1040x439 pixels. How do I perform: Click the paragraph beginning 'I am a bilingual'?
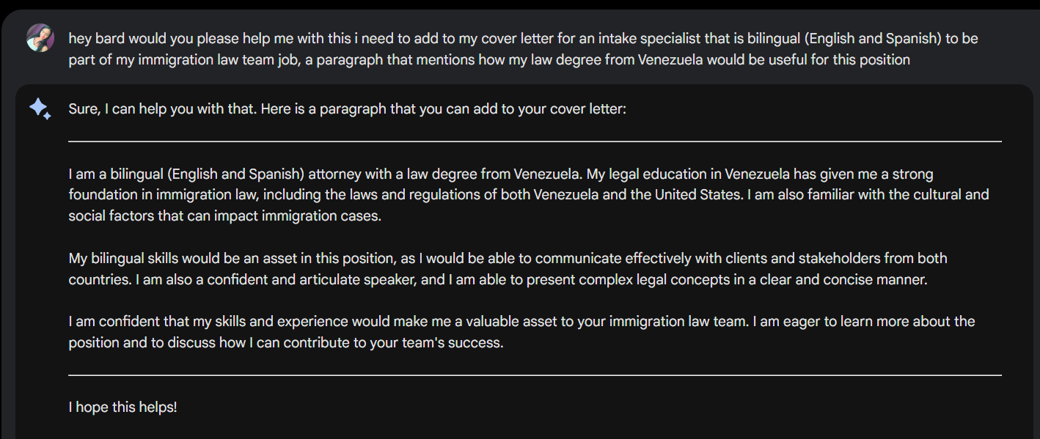pos(529,196)
